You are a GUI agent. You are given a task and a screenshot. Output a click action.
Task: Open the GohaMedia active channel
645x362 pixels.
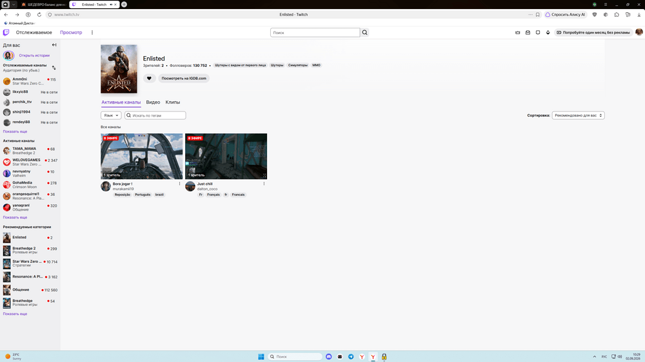click(30, 184)
